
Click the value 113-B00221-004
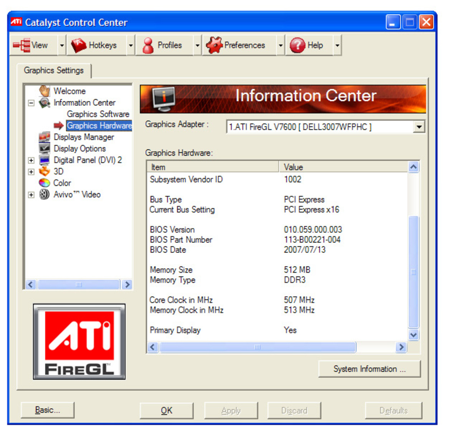tap(312, 239)
